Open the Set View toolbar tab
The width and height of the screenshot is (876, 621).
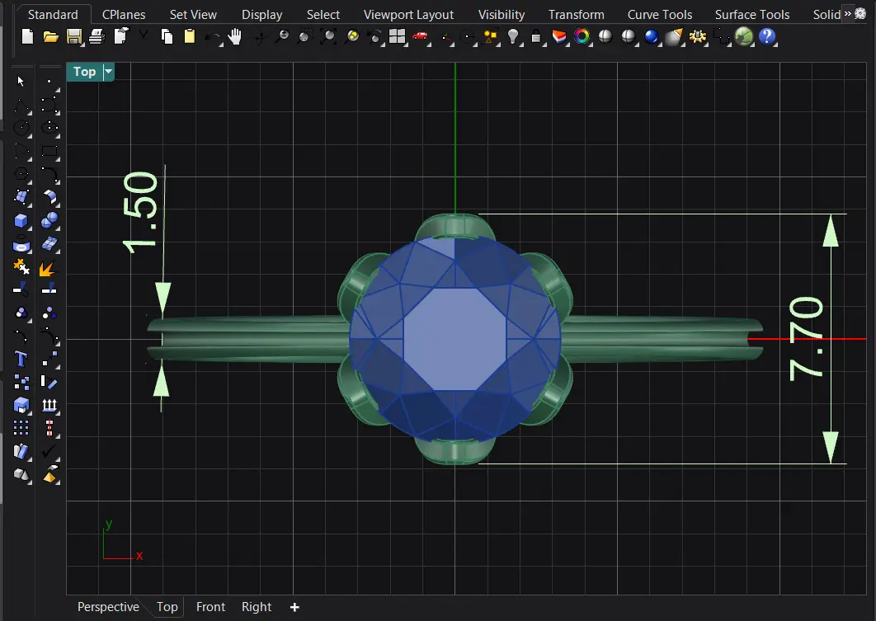click(193, 15)
